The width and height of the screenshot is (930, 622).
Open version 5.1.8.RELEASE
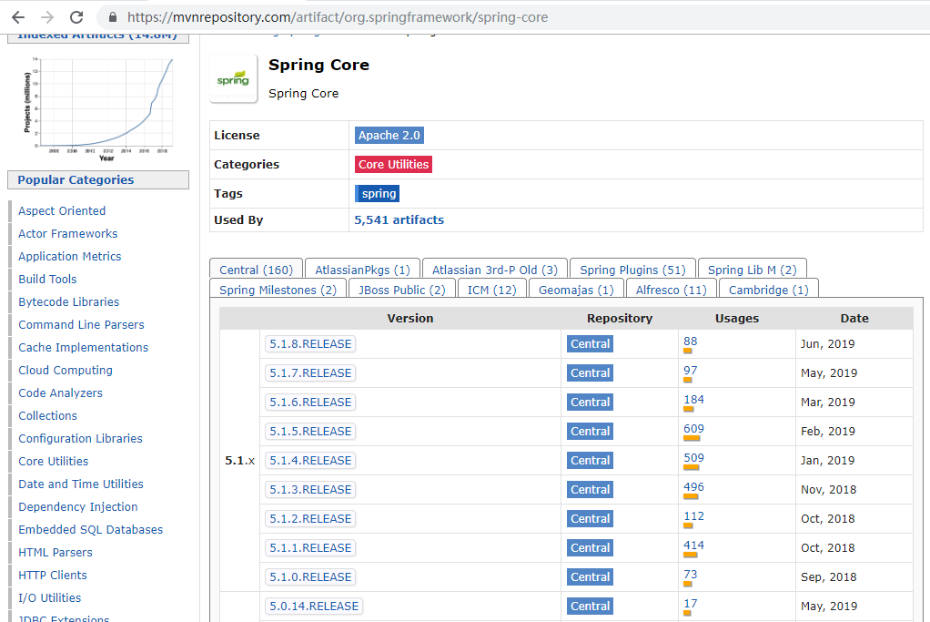click(310, 344)
